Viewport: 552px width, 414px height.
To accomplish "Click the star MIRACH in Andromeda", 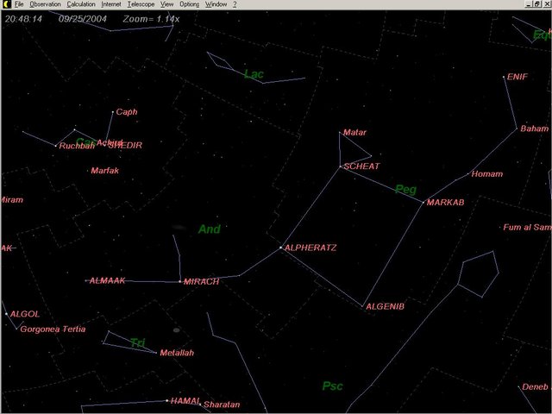I will click(180, 281).
